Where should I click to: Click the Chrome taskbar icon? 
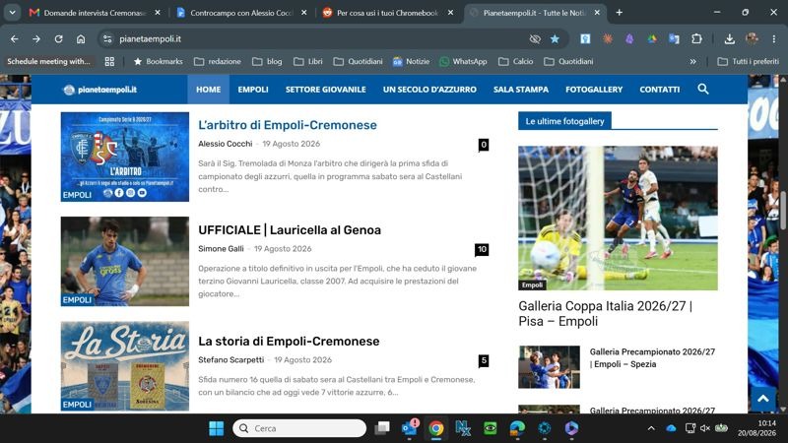(x=436, y=428)
